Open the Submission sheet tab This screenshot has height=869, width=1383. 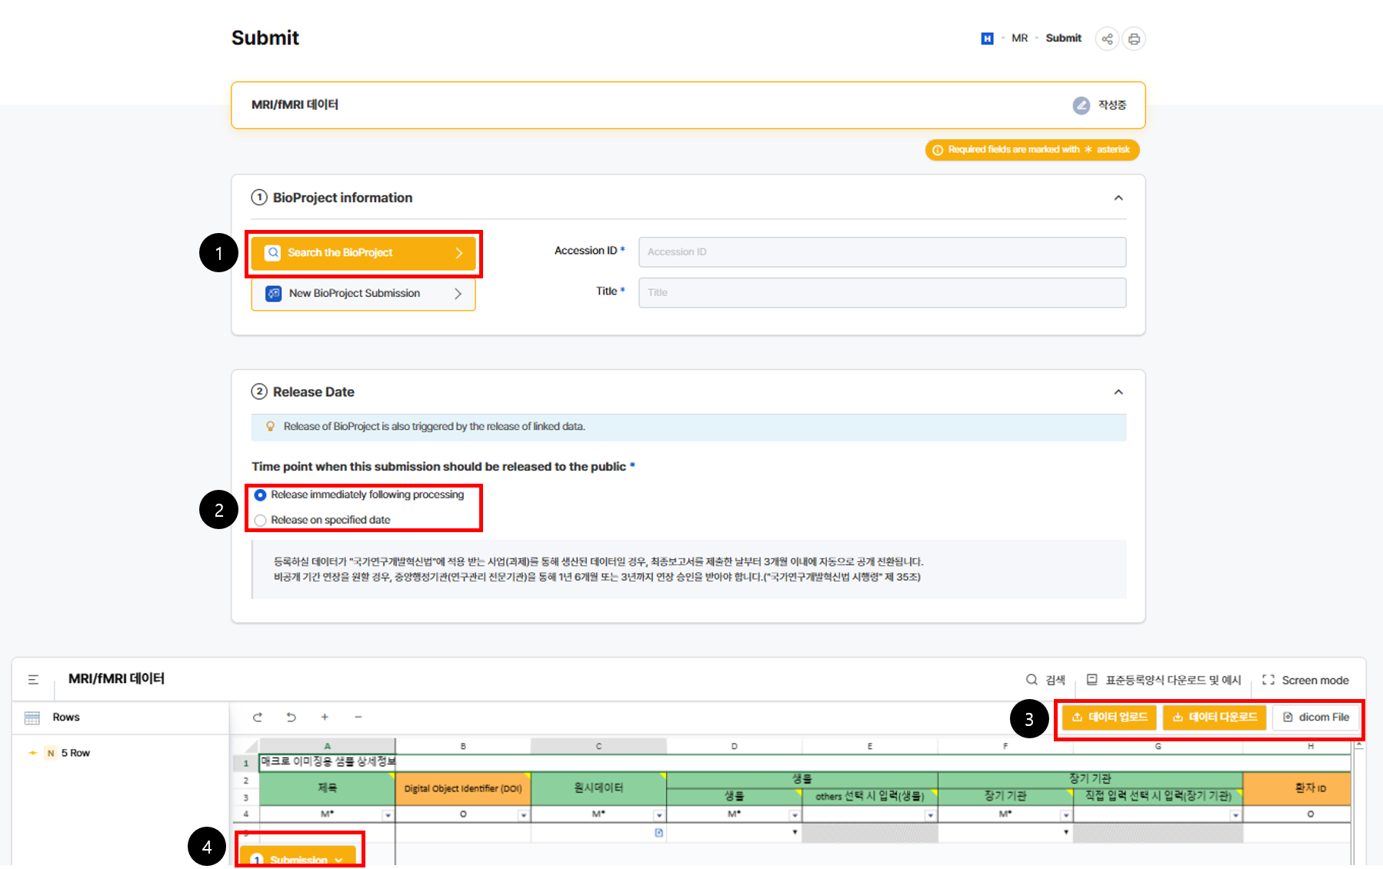[x=298, y=859]
